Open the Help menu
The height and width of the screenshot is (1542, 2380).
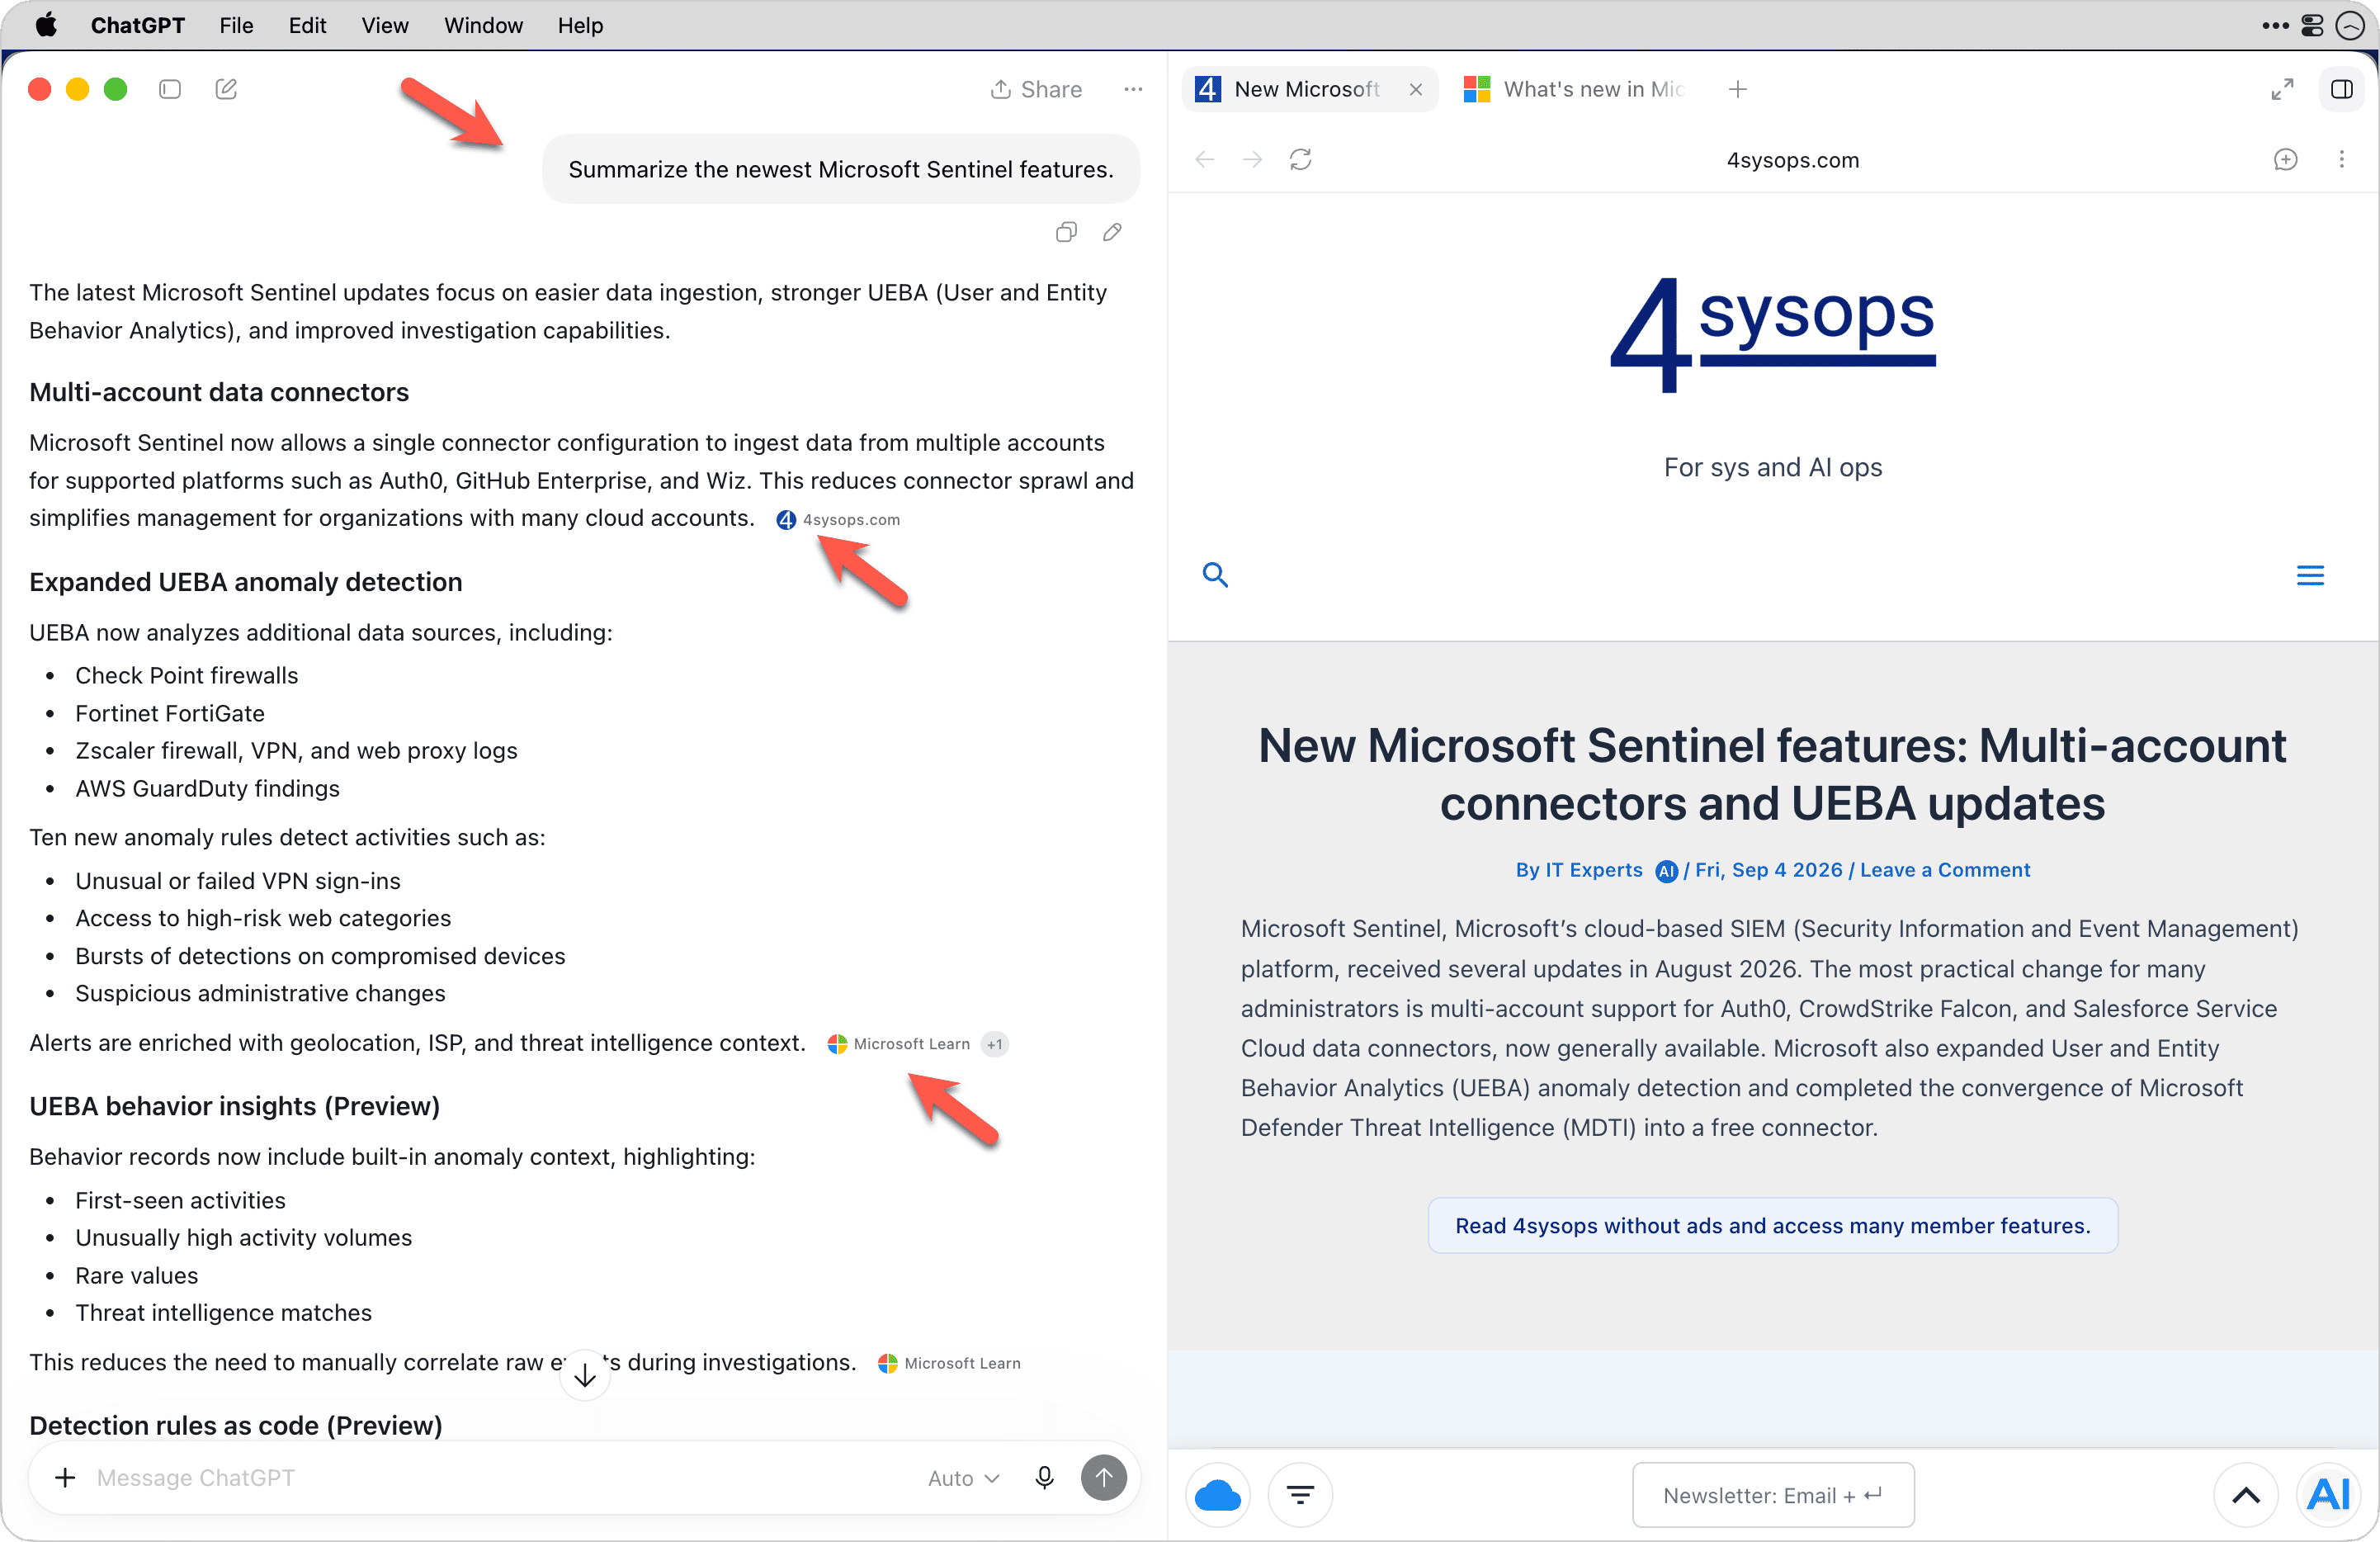tap(580, 25)
